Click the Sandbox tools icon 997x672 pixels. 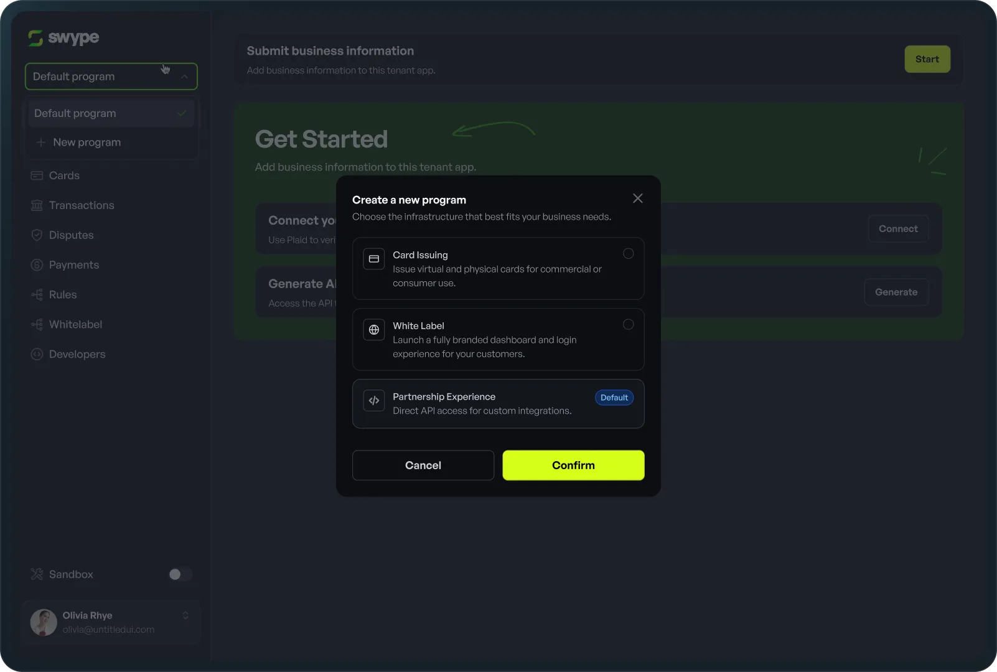pos(37,574)
